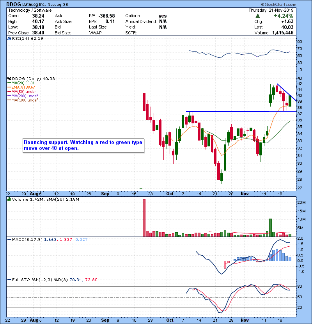Click the MACD(8,17,9) panel label
The width and height of the screenshot is (312, 324).
pyautogui.click(x=27, y=240)
